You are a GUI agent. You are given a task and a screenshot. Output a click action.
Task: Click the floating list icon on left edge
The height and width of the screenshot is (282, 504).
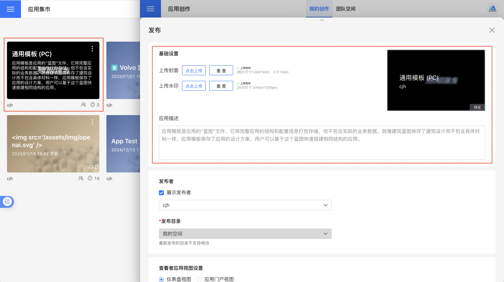7,202
